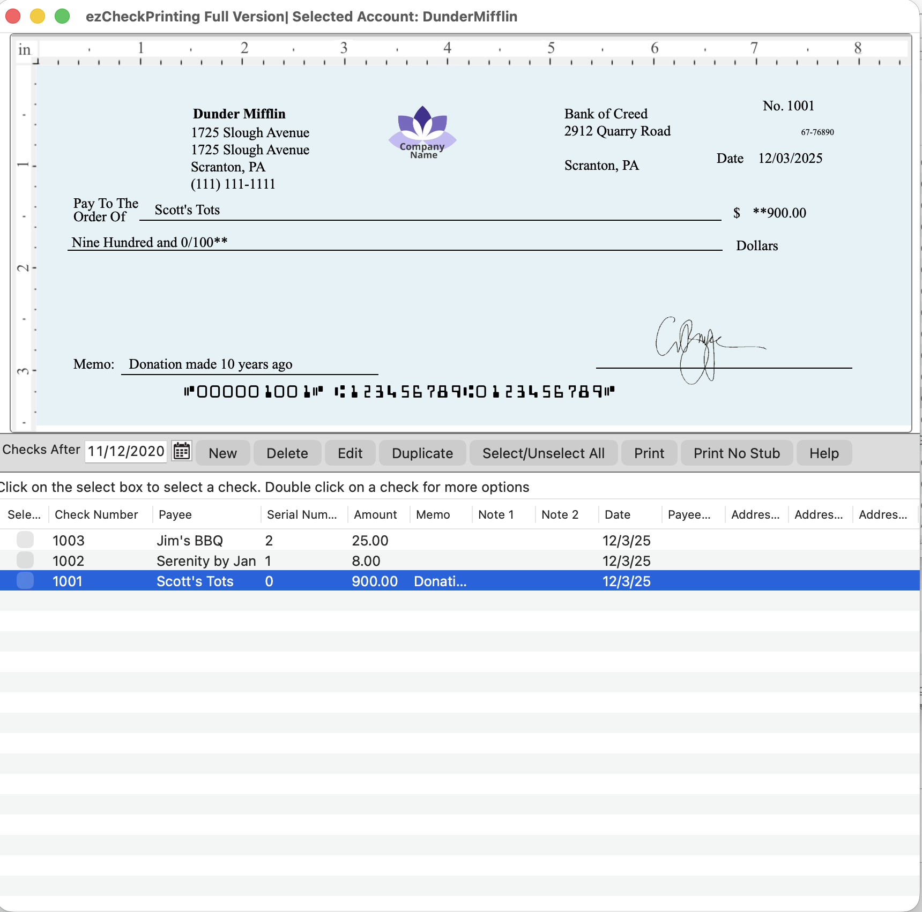The height and width of the screenshot is (912, 922).
Task: Click the Print No Stub button
Action: tap(737, 453)
